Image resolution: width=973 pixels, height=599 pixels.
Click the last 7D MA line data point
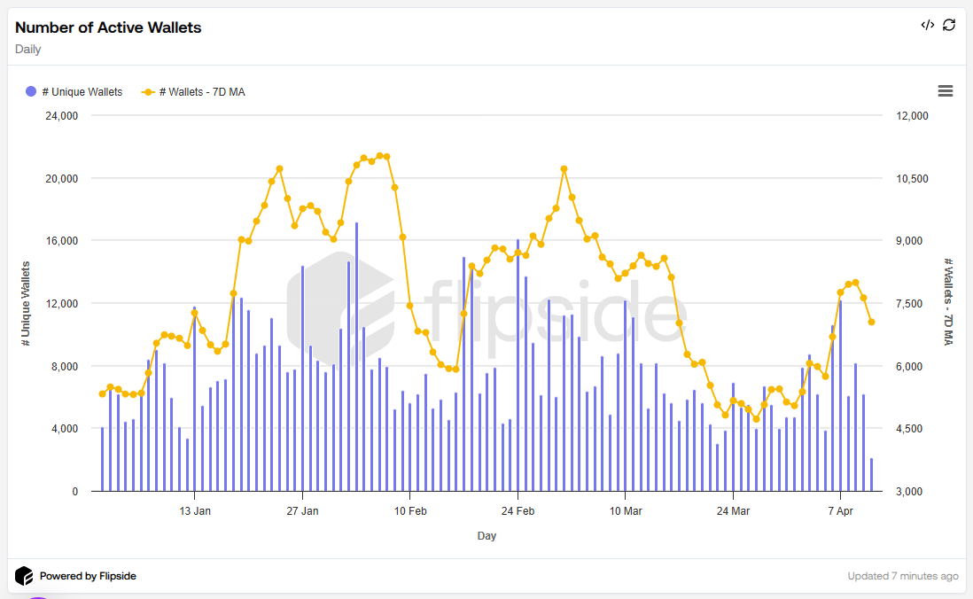(871, 322)
